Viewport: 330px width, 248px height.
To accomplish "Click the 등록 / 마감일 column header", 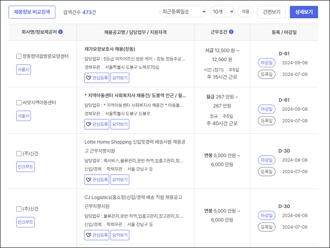I will pos(284,32).
